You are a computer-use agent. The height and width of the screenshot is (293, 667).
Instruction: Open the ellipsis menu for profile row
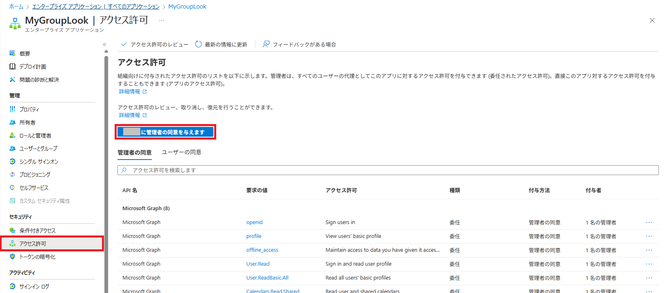(x=649, y=236)
